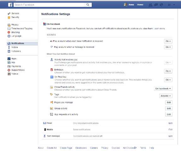Open disabled Activity that involves you dropdown
The image size is (181, 151).
tap(168, 62)
